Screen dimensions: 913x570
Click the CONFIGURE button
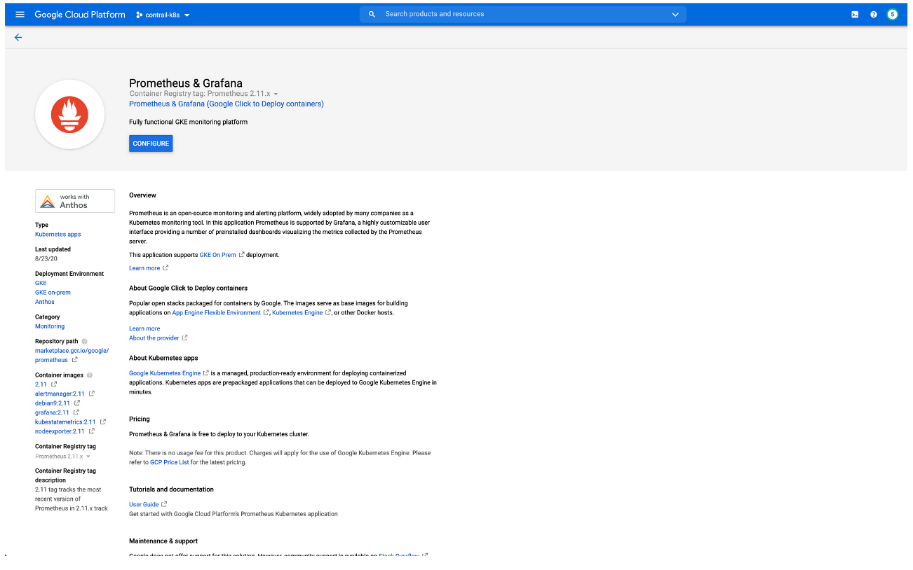pyautogui.click(x=151, y=144)
